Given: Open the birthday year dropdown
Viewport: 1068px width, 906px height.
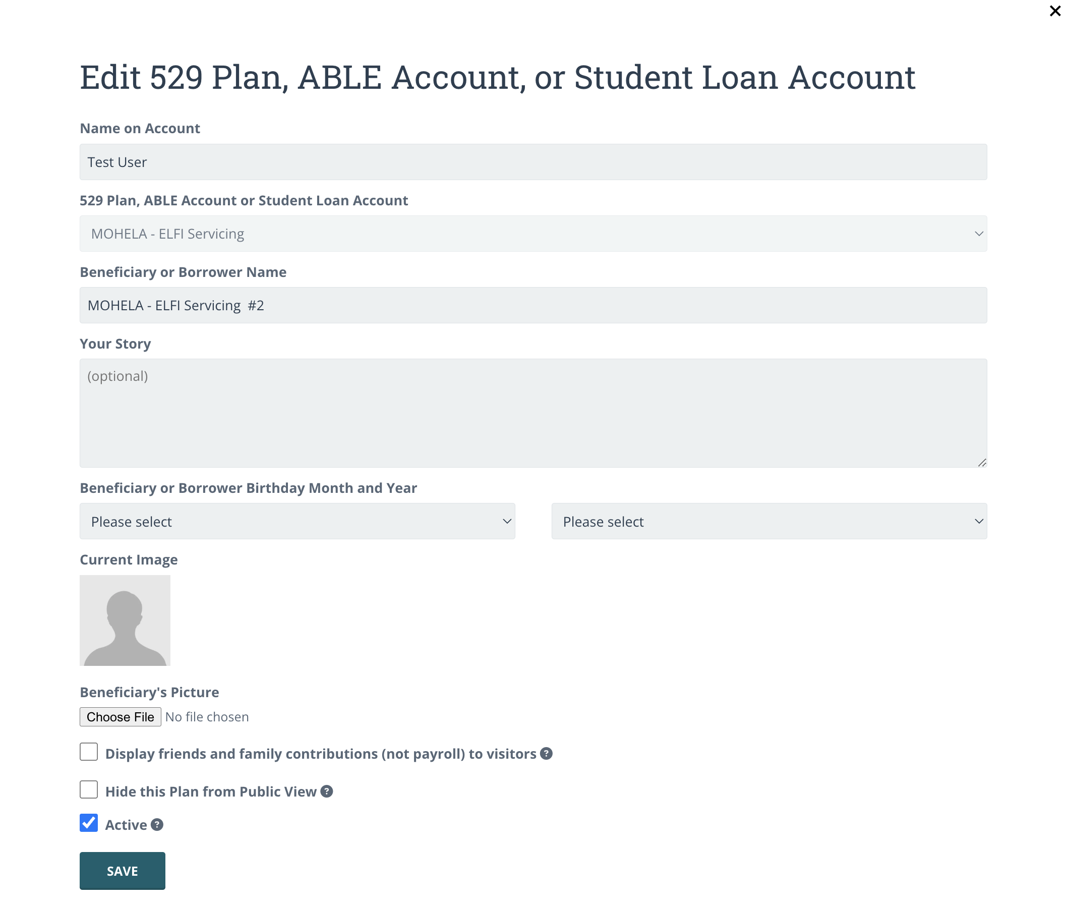Looking at the screenshot, I should pos(768,521).
